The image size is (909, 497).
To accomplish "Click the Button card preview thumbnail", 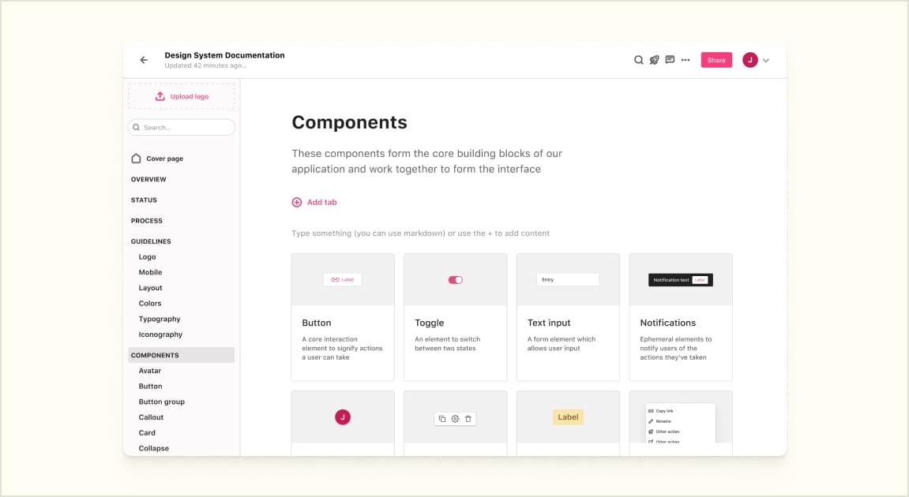I will tap(343, 280).
